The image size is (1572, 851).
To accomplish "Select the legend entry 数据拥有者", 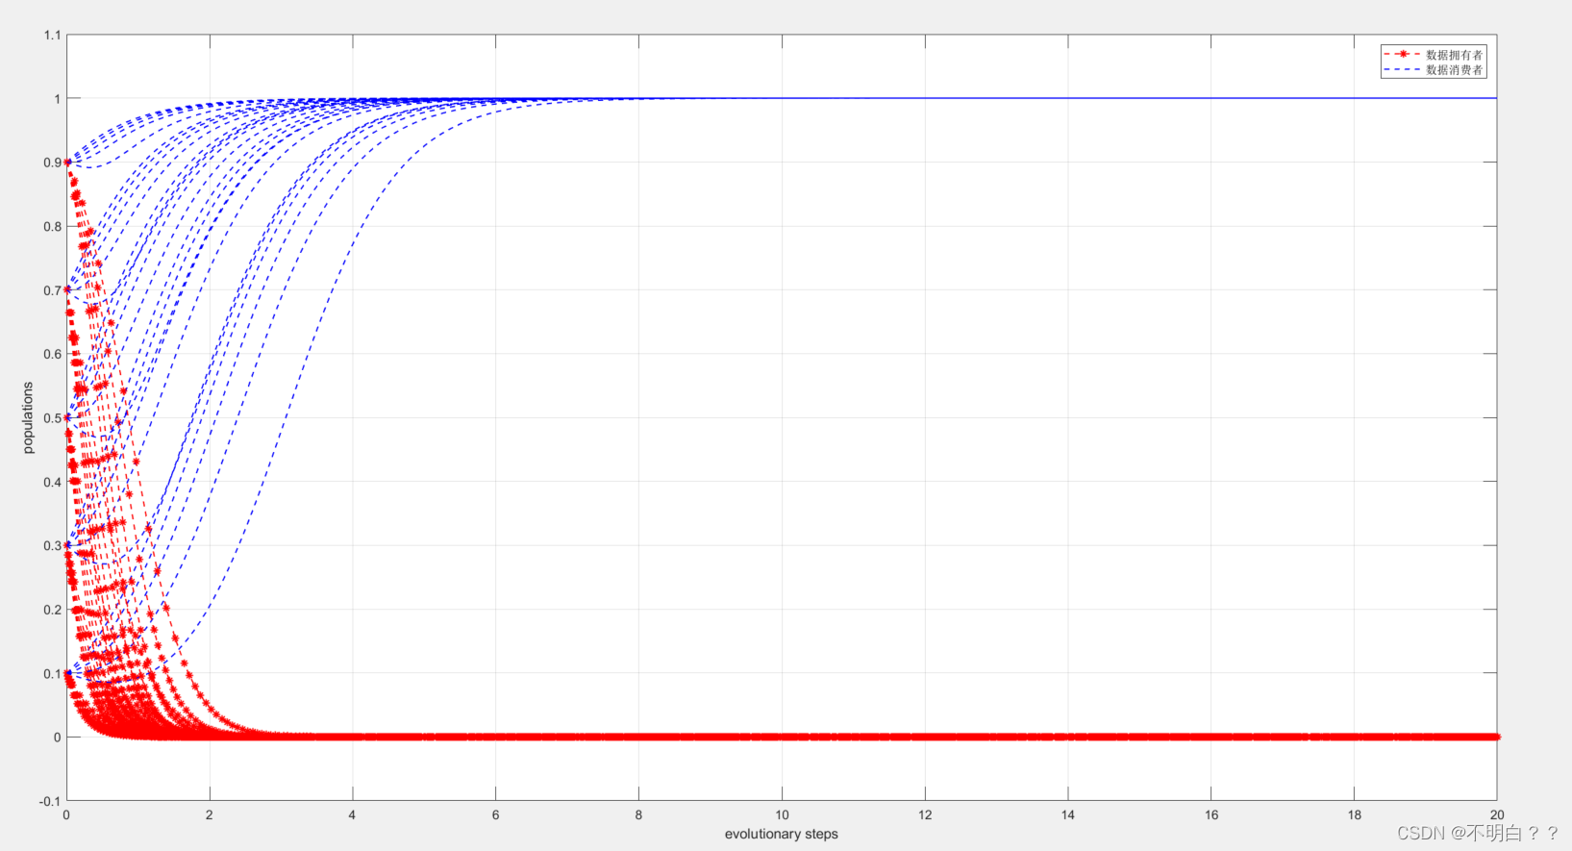I will click(1454, 55).
